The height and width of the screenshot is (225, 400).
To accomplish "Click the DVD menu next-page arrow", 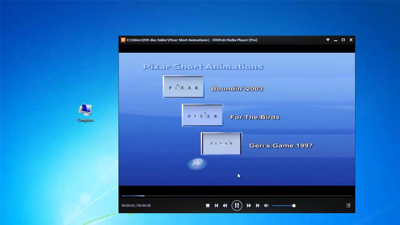I will point(197,164).
